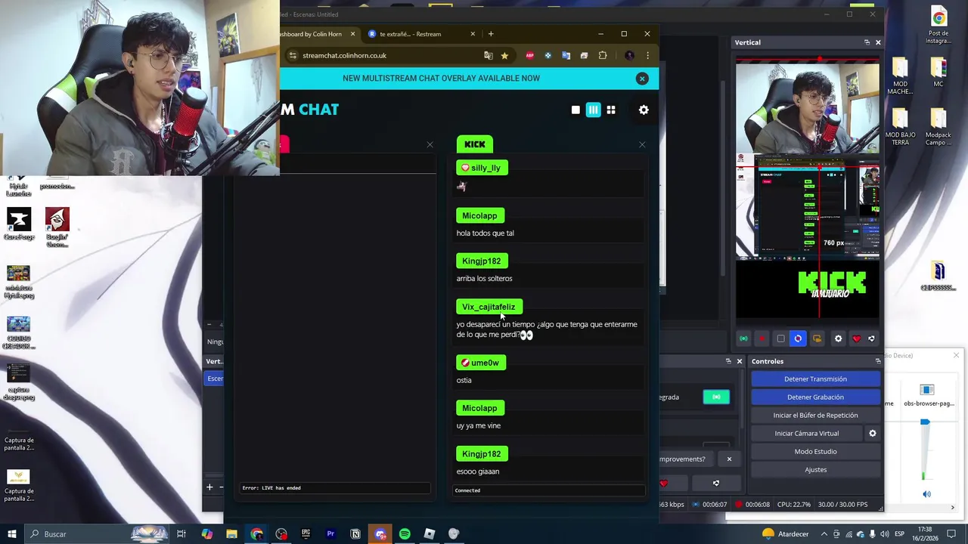Click the red heart icon in Vertical toolbar
The height and width of the screenshot is (544, 968).
(x=856, y=338)
